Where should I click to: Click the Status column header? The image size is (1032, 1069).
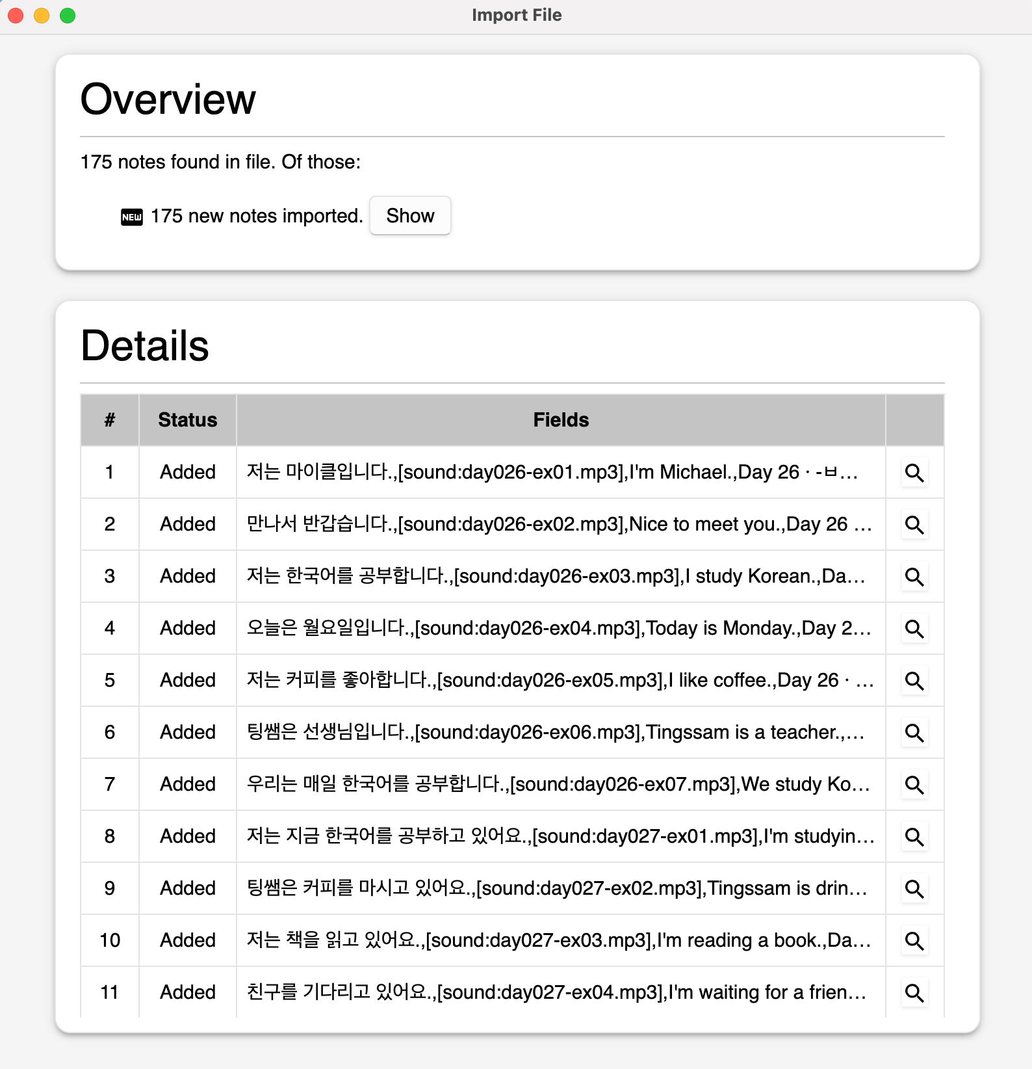[x=188, y=420]
